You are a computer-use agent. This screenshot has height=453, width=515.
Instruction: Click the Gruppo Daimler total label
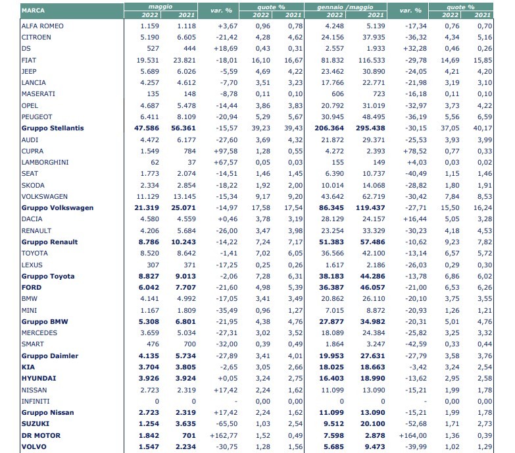click(x=50, y=356)
